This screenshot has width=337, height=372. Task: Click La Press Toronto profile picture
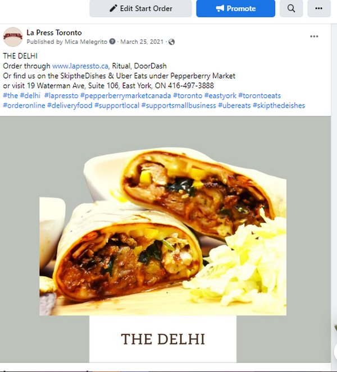click(x=12, y=37)
